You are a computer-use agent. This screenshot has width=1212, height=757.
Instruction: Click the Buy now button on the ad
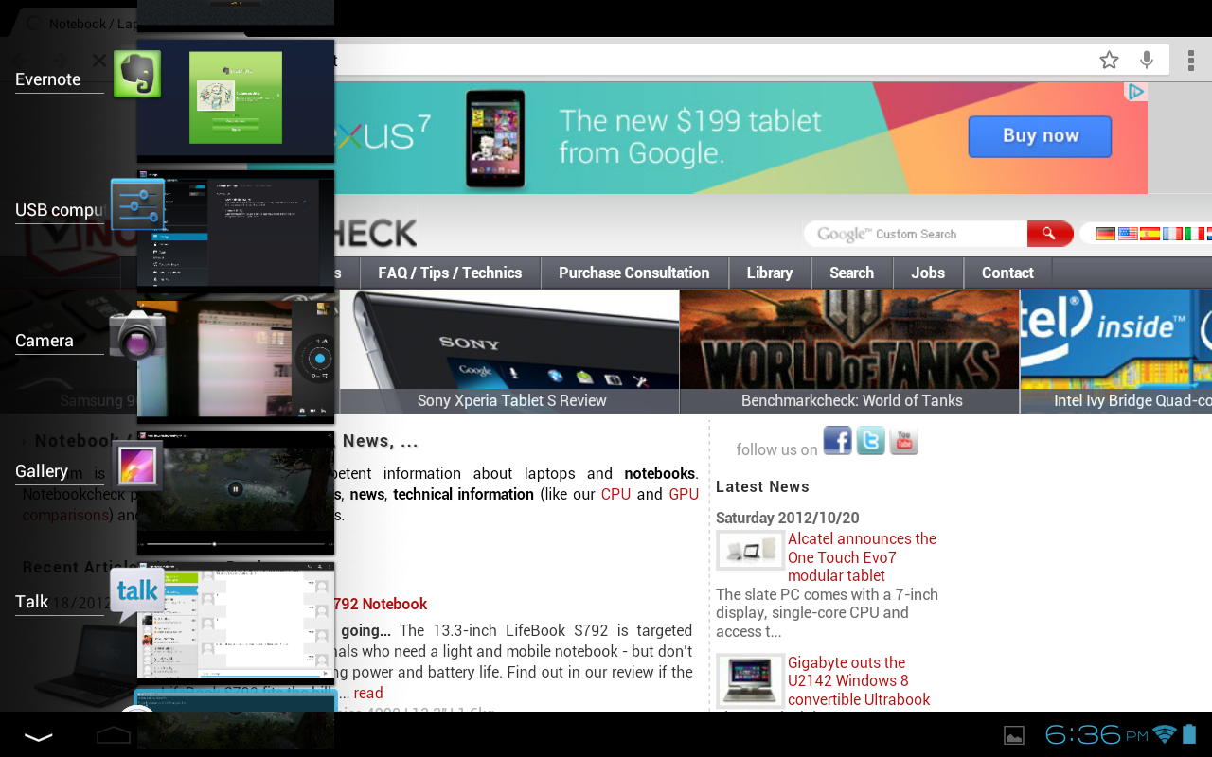pos(1040,136)
